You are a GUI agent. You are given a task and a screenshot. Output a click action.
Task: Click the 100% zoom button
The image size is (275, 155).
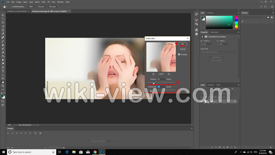click(31, 7)
